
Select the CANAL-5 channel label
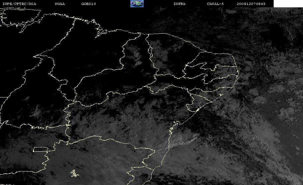215,4
